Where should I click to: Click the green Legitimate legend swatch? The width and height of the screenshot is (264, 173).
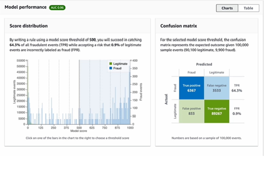(x=110, y=64)
